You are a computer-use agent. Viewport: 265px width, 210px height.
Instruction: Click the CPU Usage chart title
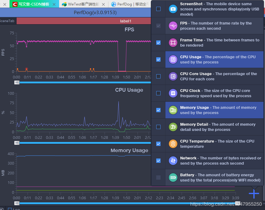[129, 90]
